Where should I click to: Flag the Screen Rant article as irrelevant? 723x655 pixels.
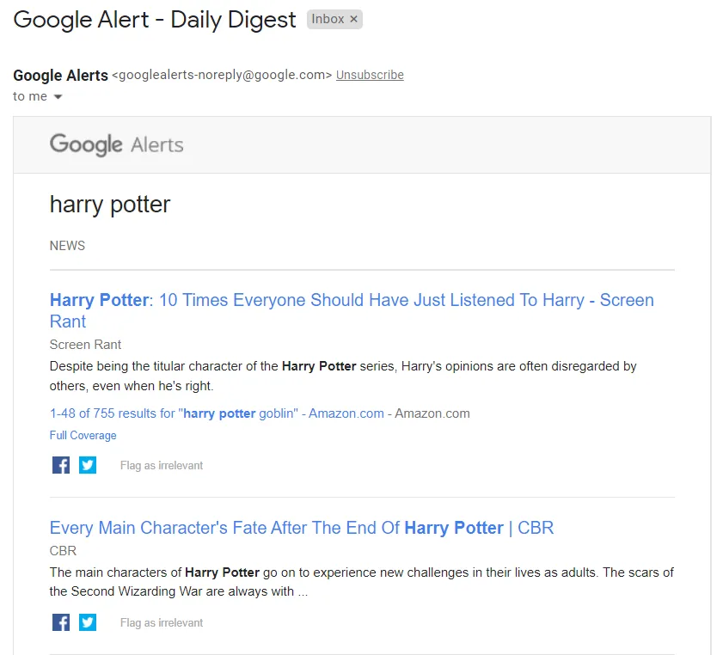[x=161, y=465]
